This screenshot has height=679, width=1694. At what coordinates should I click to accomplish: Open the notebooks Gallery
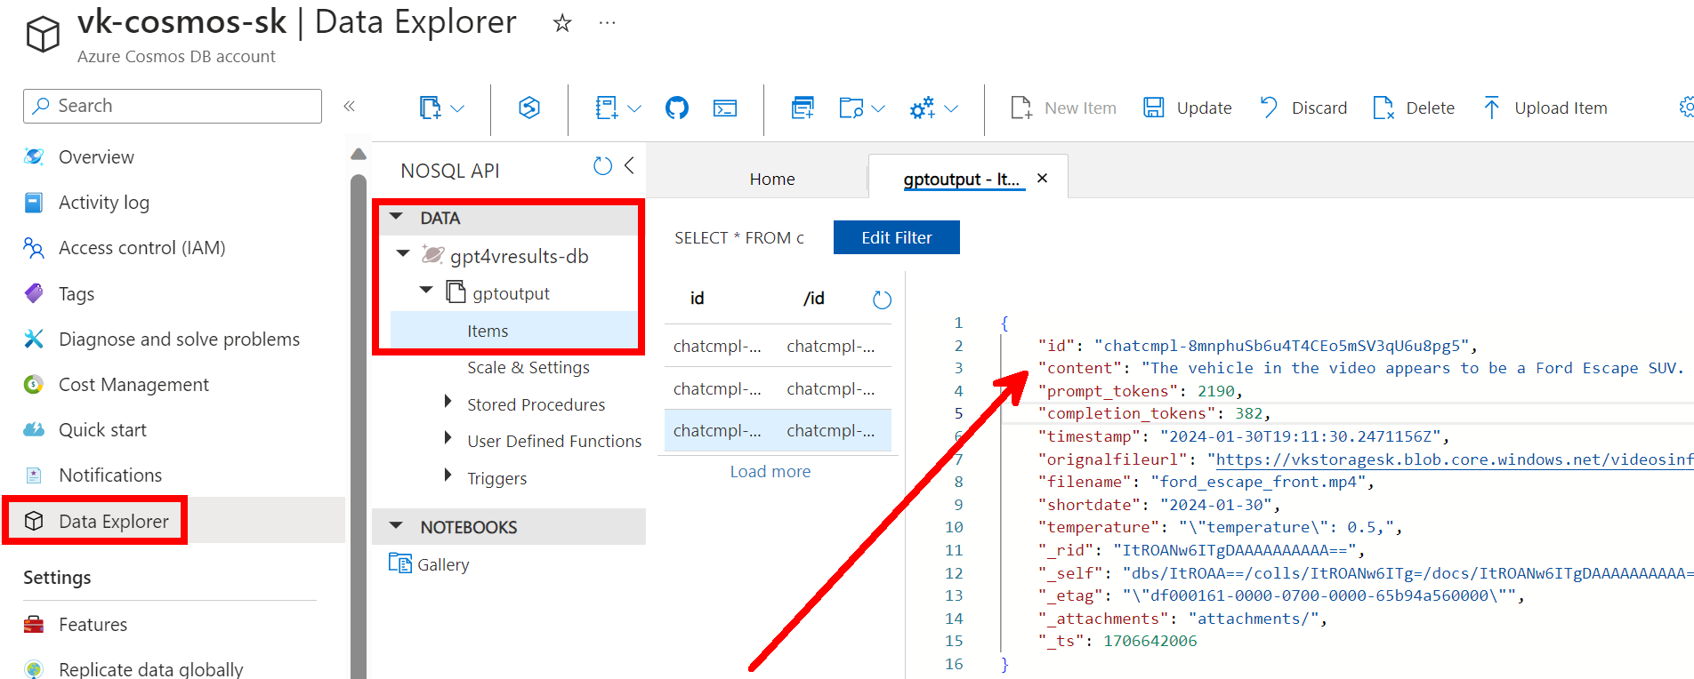click(429, 564)
